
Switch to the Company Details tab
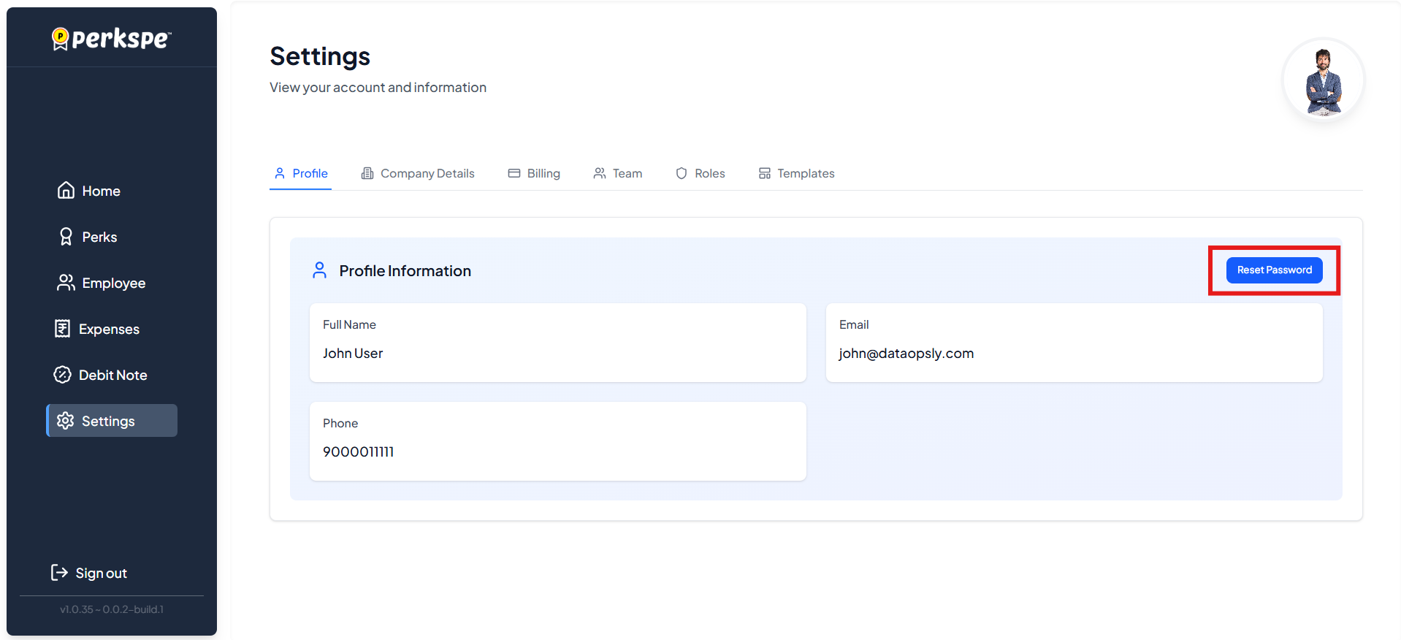tap(418, 173)
